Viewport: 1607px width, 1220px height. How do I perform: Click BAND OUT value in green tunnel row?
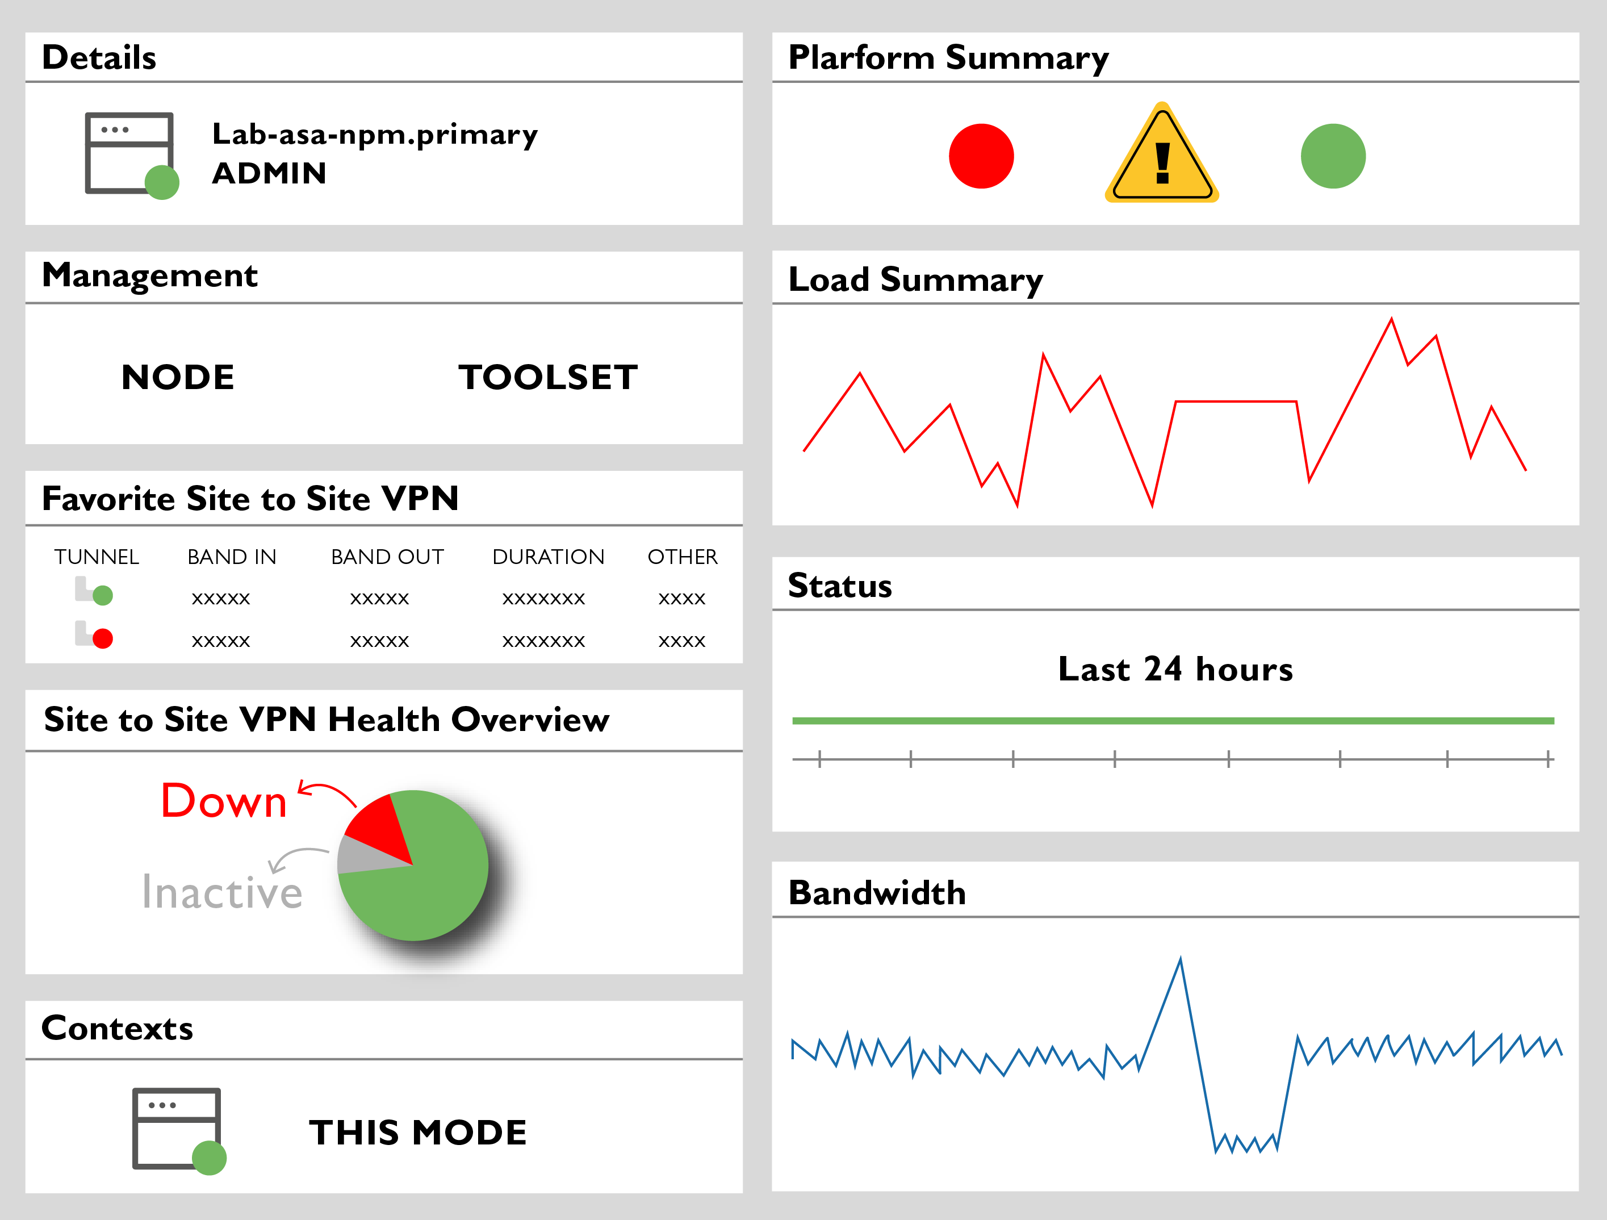point(379,599)
